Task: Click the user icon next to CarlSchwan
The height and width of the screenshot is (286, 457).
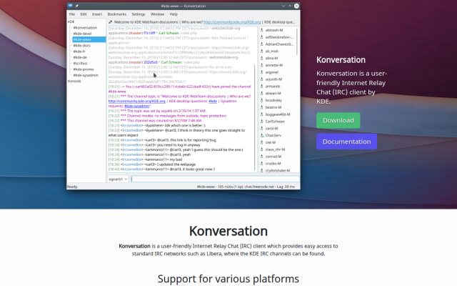Action: point(262,121)
